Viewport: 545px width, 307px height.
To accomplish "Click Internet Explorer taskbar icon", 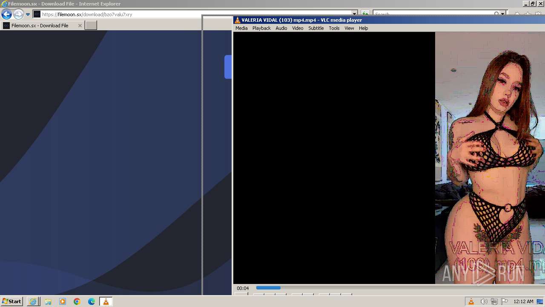I will 33,301.
